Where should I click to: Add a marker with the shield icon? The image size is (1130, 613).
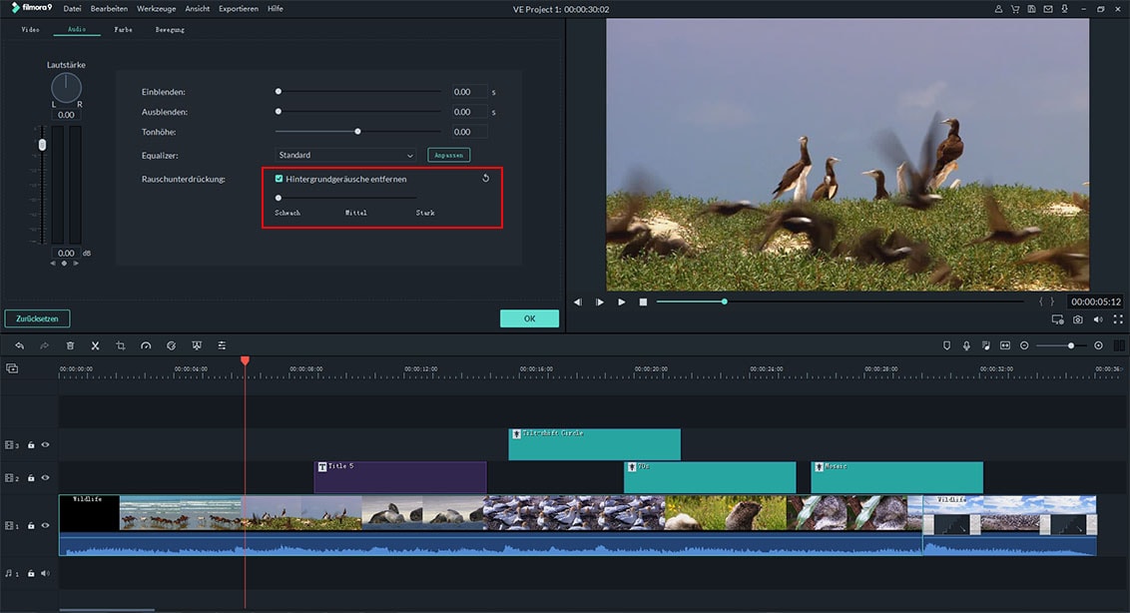pyautogui.click(x=947, y=345)
